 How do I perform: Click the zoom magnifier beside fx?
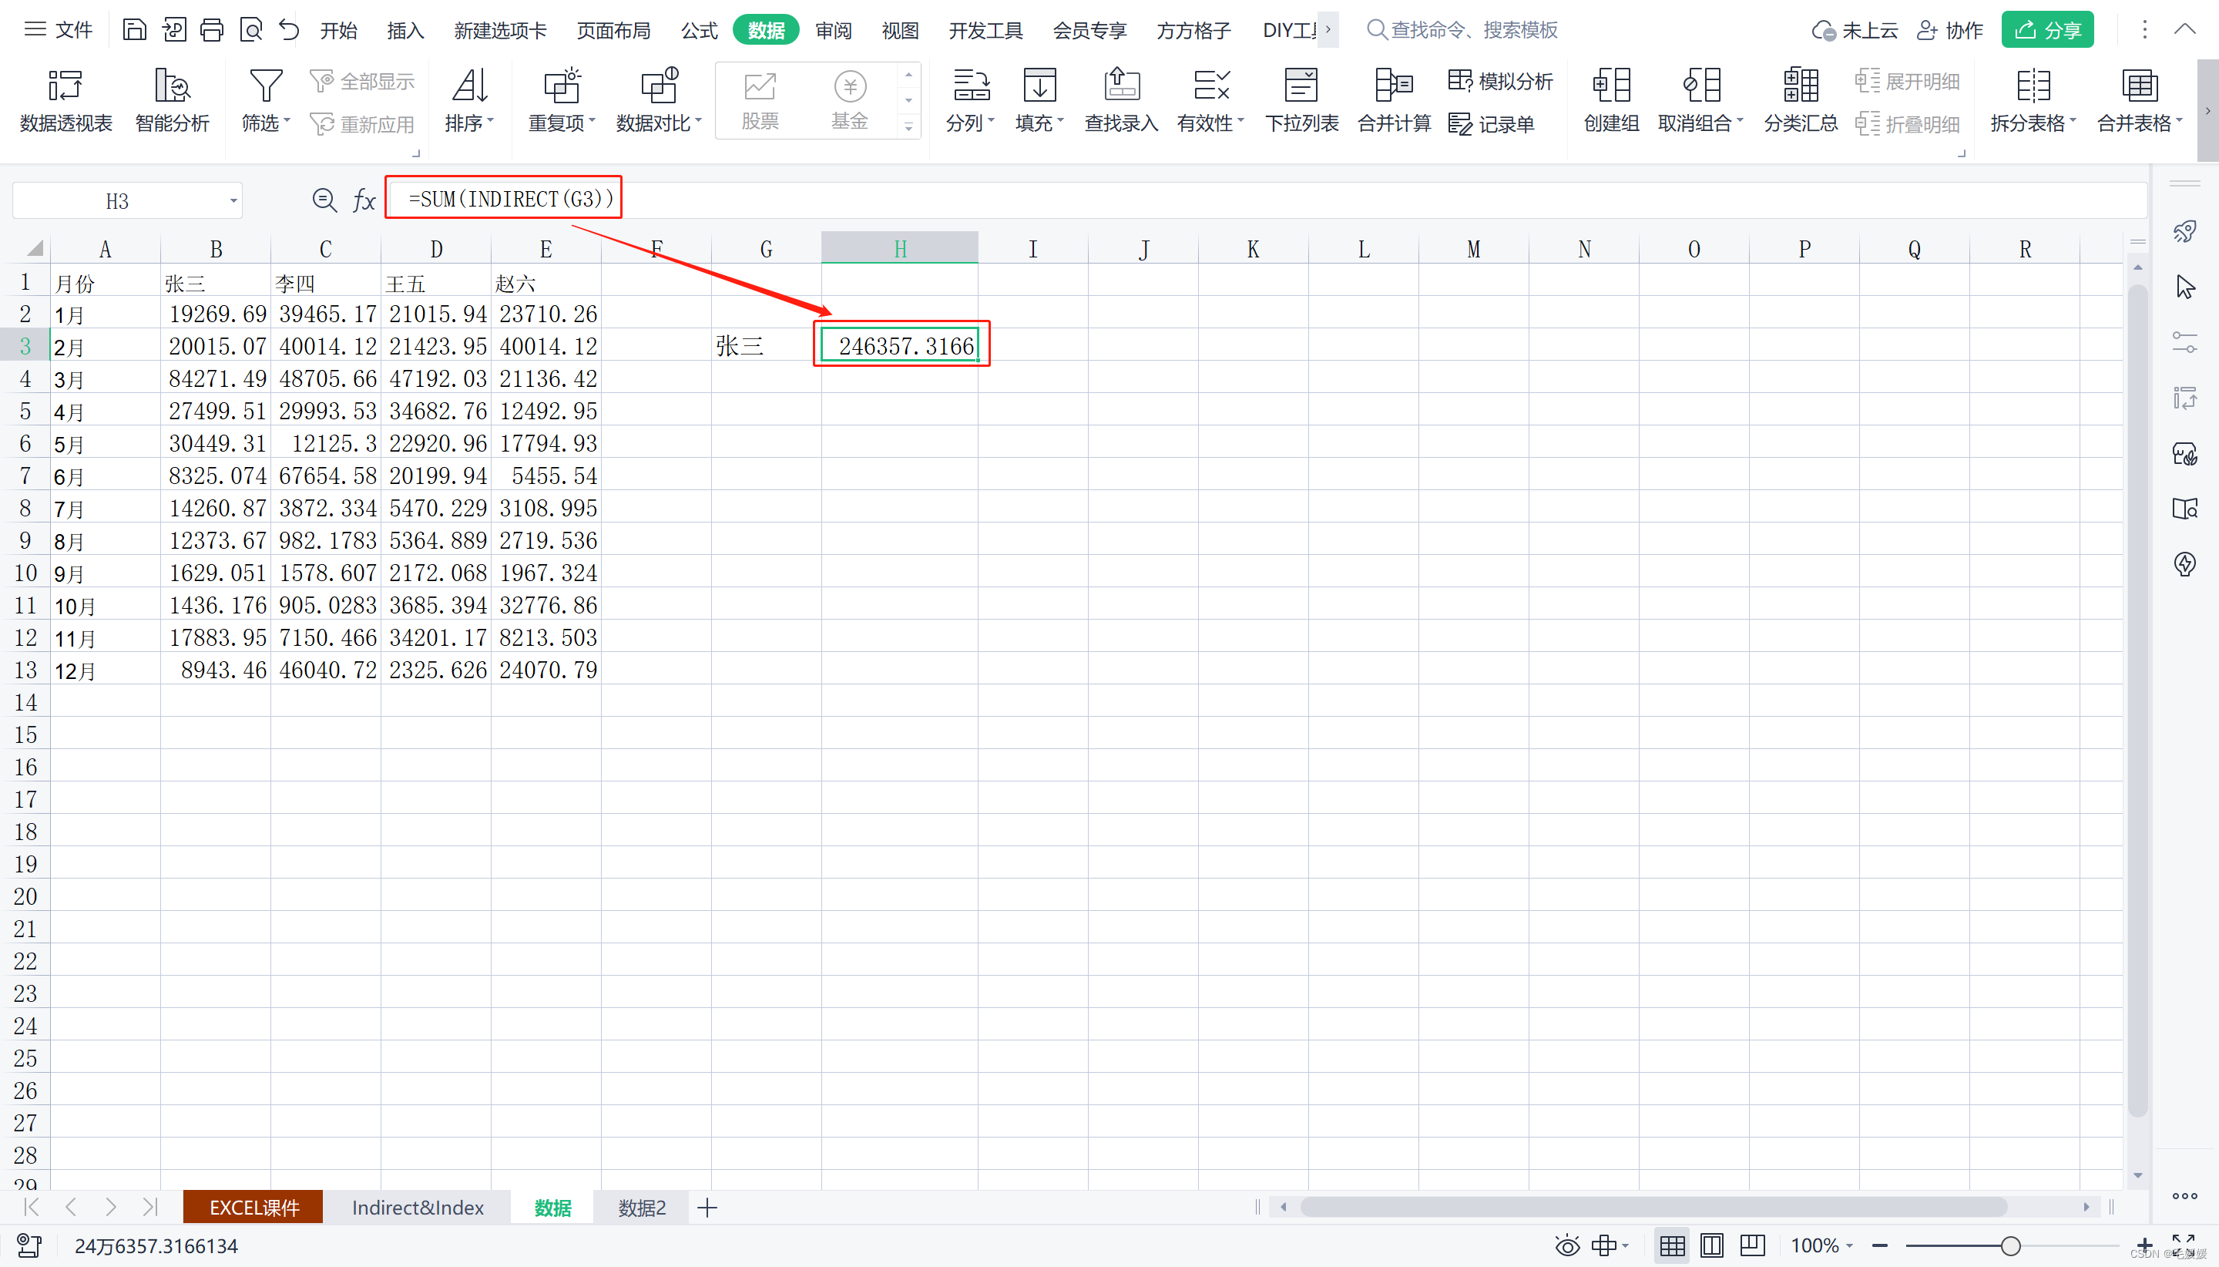(x=324, y=200)
